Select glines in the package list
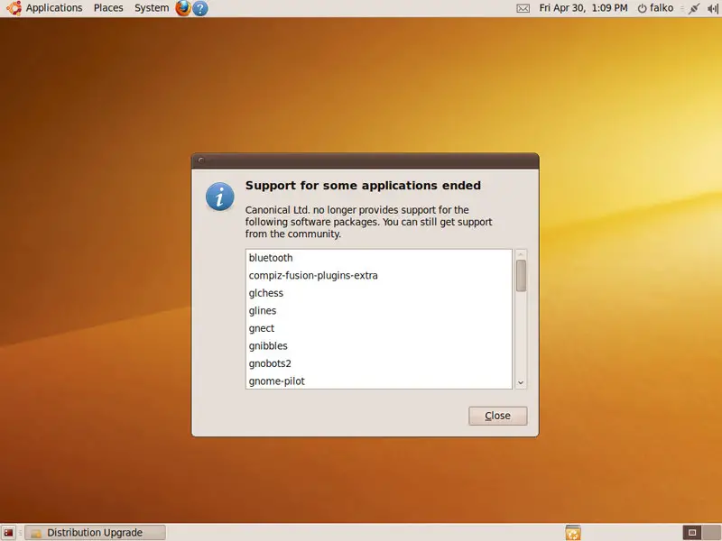 pos(378,310)
